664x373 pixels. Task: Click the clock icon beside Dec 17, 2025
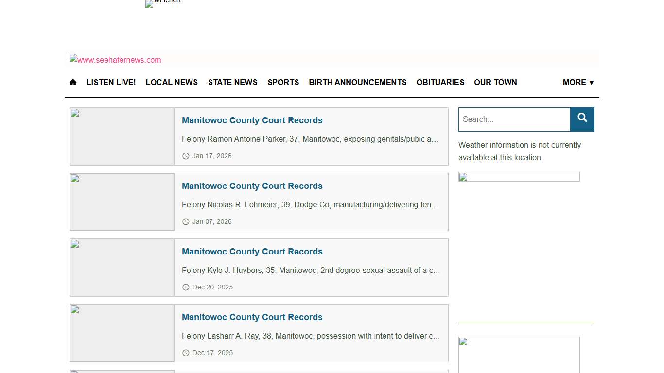[186, 353]
